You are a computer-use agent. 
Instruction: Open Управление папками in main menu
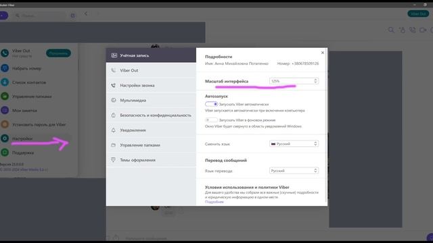point(32,97)
